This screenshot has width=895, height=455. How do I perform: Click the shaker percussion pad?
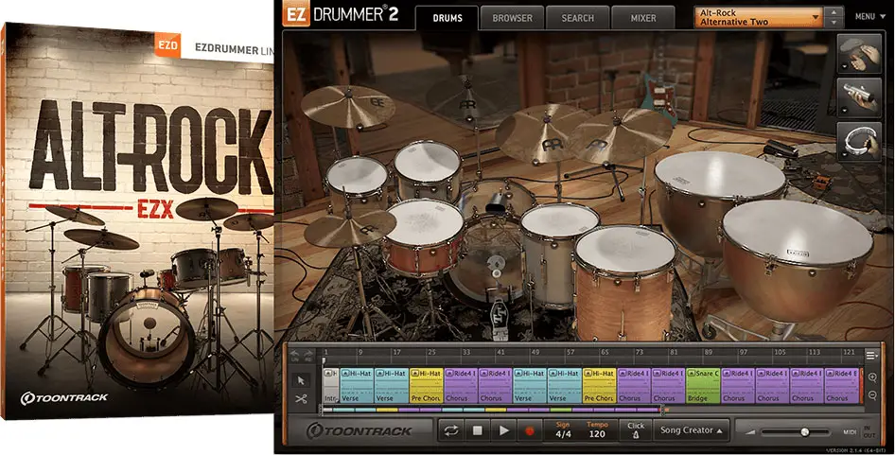(860, 97)
